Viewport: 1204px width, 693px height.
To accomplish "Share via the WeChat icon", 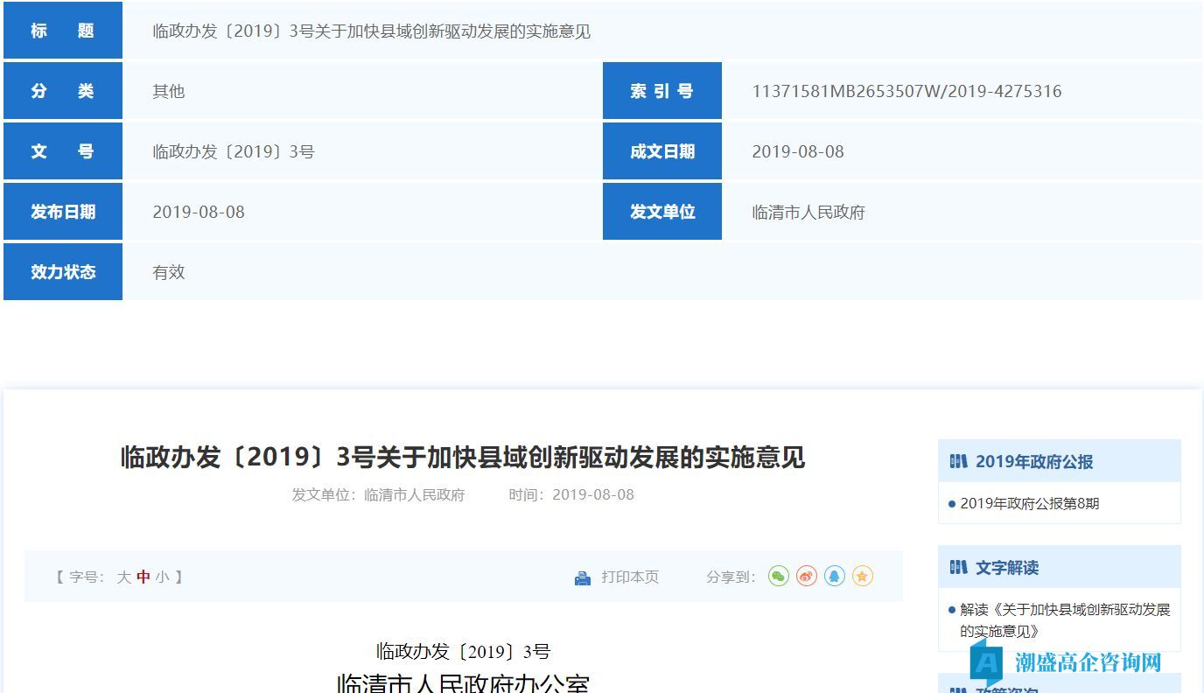I will 779,576.
